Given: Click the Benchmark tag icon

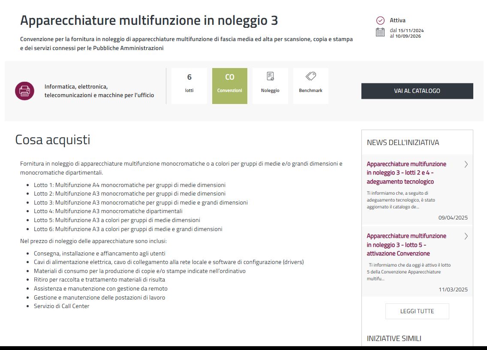Looking at the screenshot, I should pos(310,77).
